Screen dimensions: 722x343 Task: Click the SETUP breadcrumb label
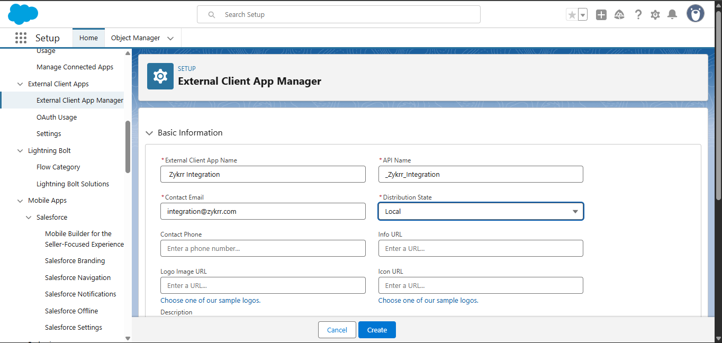[187, 69]
